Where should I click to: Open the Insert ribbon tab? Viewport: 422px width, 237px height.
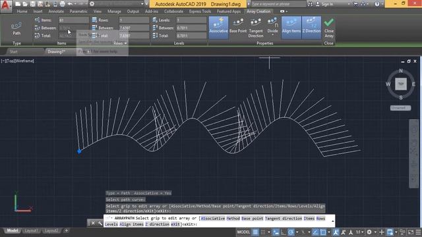click(38, 11)
